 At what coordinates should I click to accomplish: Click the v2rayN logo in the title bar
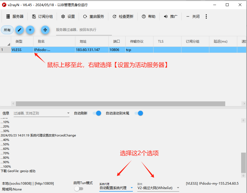coord(4,5)
